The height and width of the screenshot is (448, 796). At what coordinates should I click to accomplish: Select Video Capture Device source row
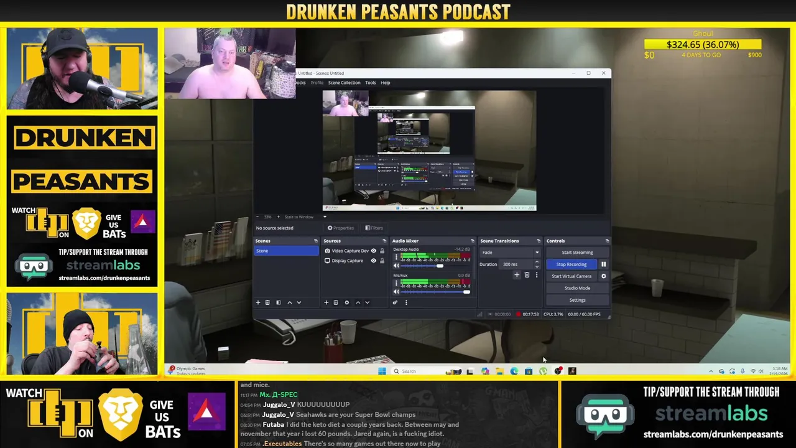coord(354,251)
